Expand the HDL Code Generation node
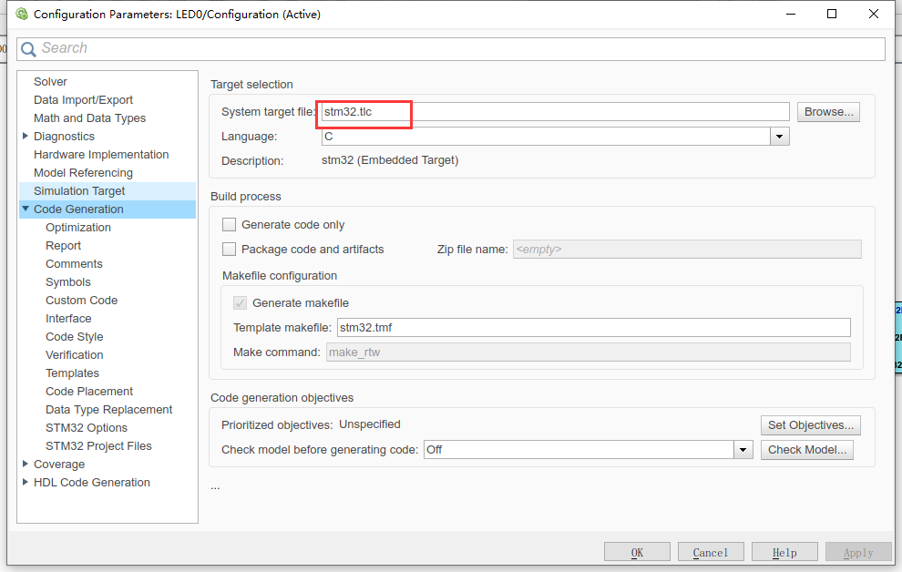 click(x=26, y=483)
